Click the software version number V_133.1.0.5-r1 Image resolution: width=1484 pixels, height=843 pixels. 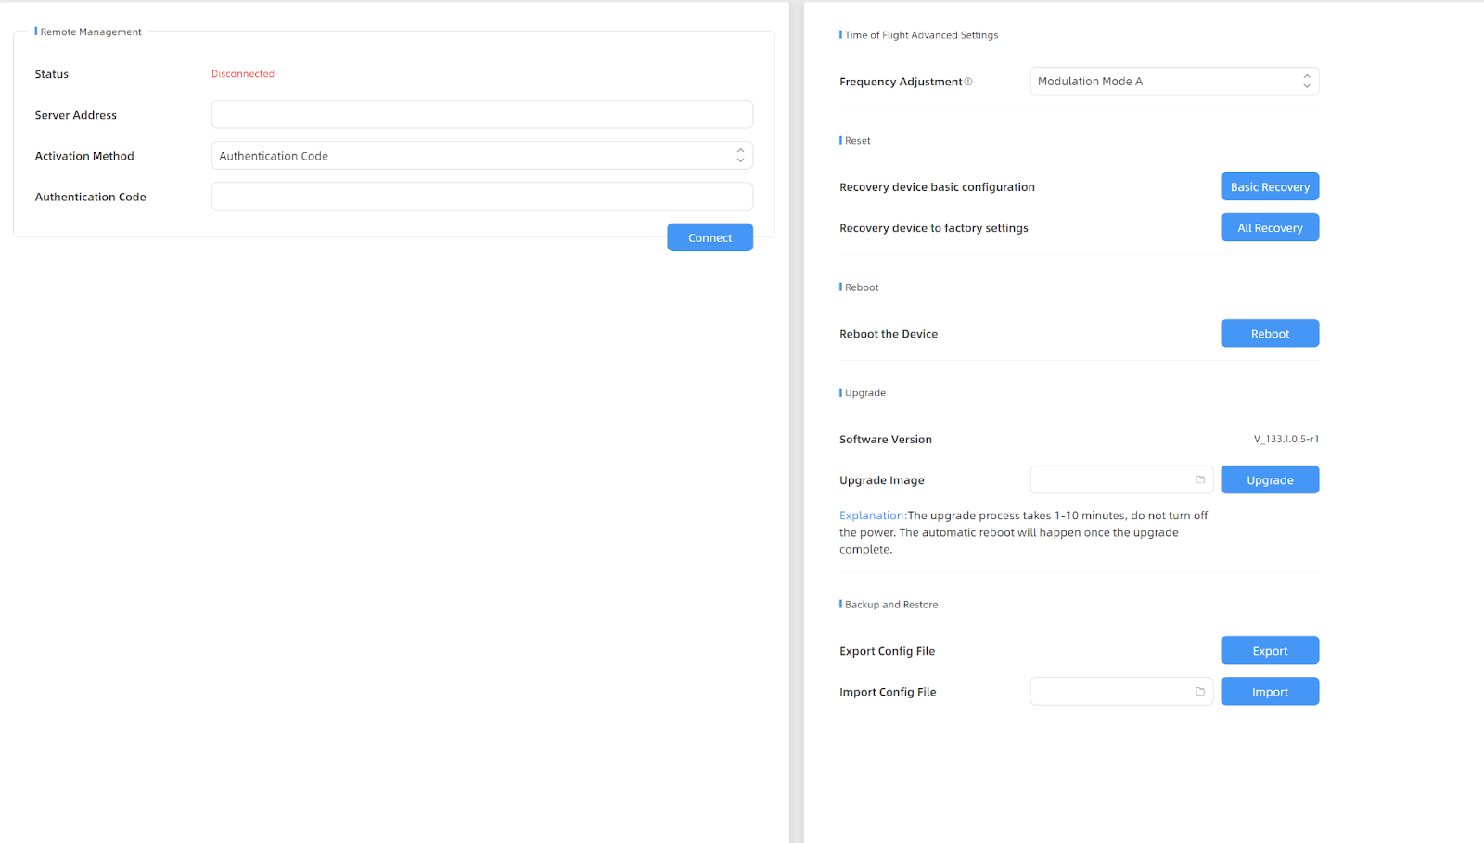1286,440
